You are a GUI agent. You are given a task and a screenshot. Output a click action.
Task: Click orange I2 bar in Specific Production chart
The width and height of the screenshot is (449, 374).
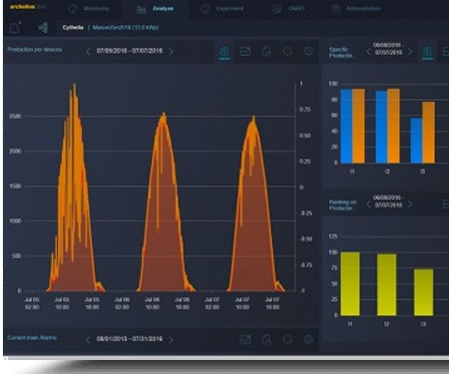(393, 126)
